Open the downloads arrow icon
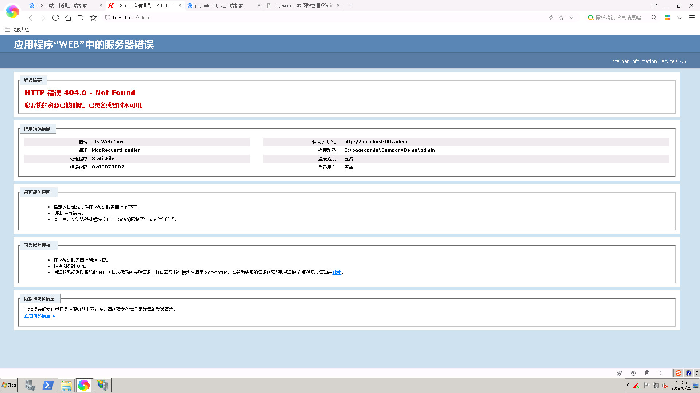The height and width of the screenshot is (393, 700). [680, 17]
